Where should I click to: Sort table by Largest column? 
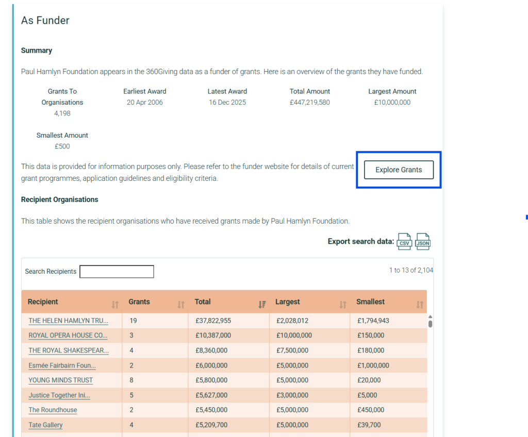(343, 305)
